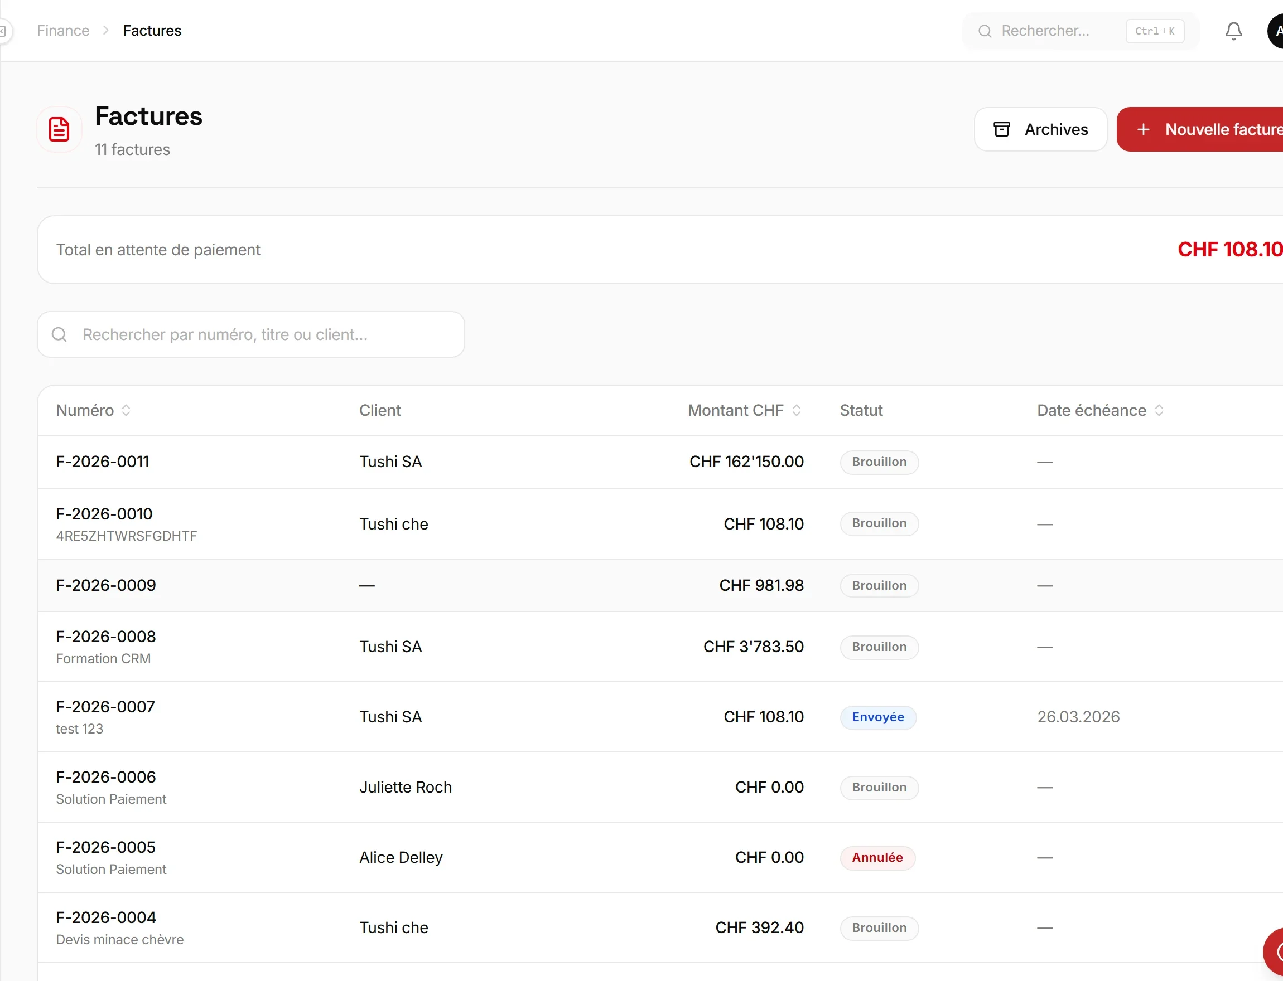Click the amount CHF 981.98
This screenshot has width=1283, height=981.
click(x=761, y=585)
